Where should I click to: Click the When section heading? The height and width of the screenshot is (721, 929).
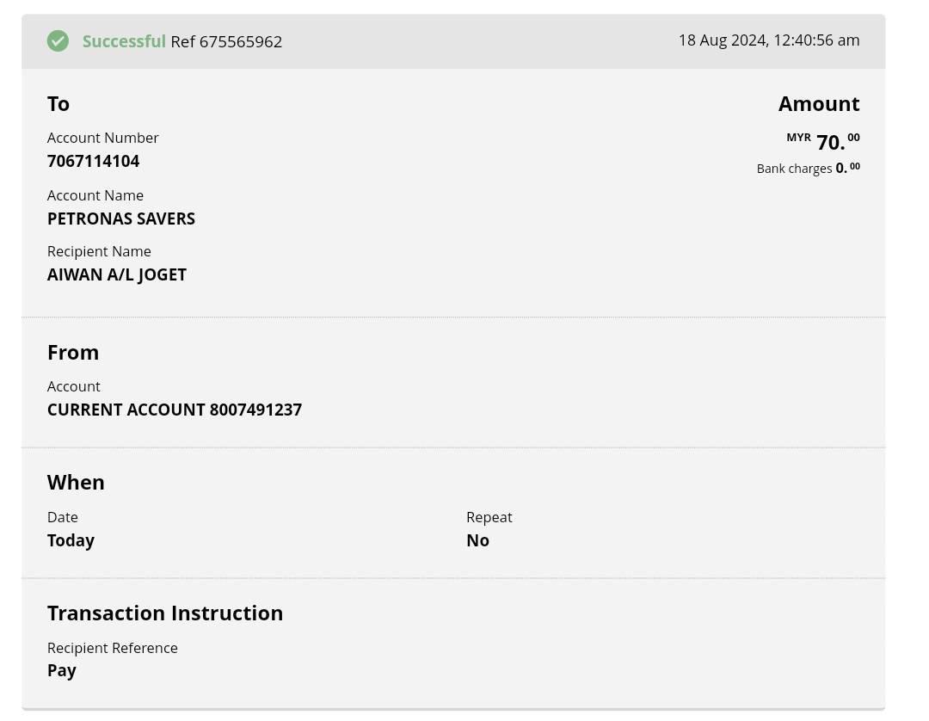tap(76, 483)
